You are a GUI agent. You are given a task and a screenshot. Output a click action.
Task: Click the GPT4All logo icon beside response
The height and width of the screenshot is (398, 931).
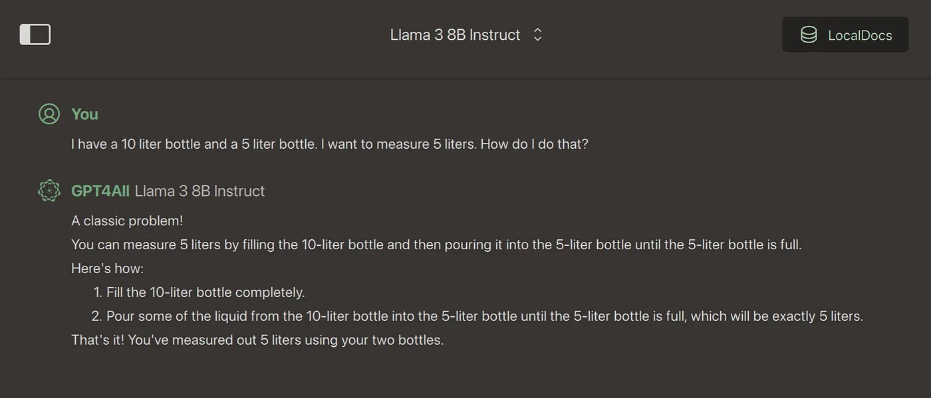pyautogui.click(x=49, y=191)
